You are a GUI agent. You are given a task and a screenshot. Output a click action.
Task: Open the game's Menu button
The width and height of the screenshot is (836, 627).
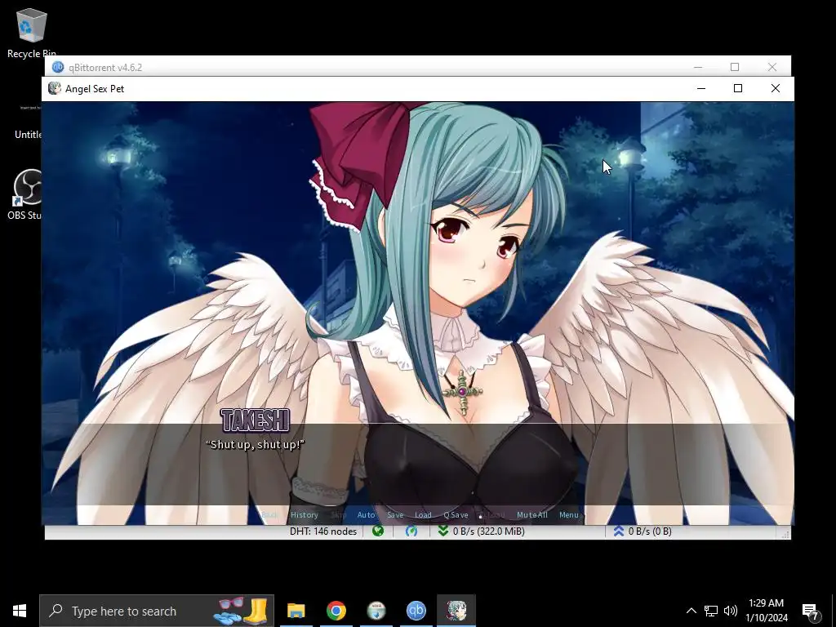click(569, 515)
